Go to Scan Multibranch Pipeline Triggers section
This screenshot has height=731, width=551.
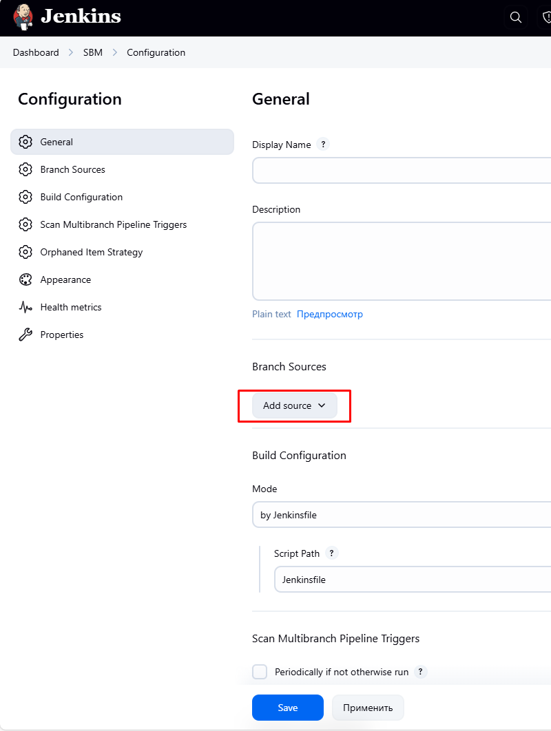pos(113,224)
